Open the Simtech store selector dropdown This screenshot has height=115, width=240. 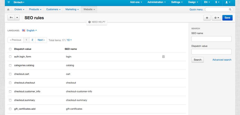19,2
